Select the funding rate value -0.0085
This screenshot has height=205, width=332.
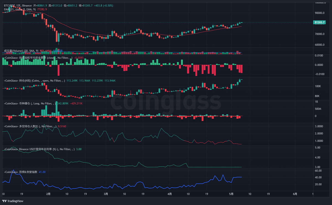point(79,58)
